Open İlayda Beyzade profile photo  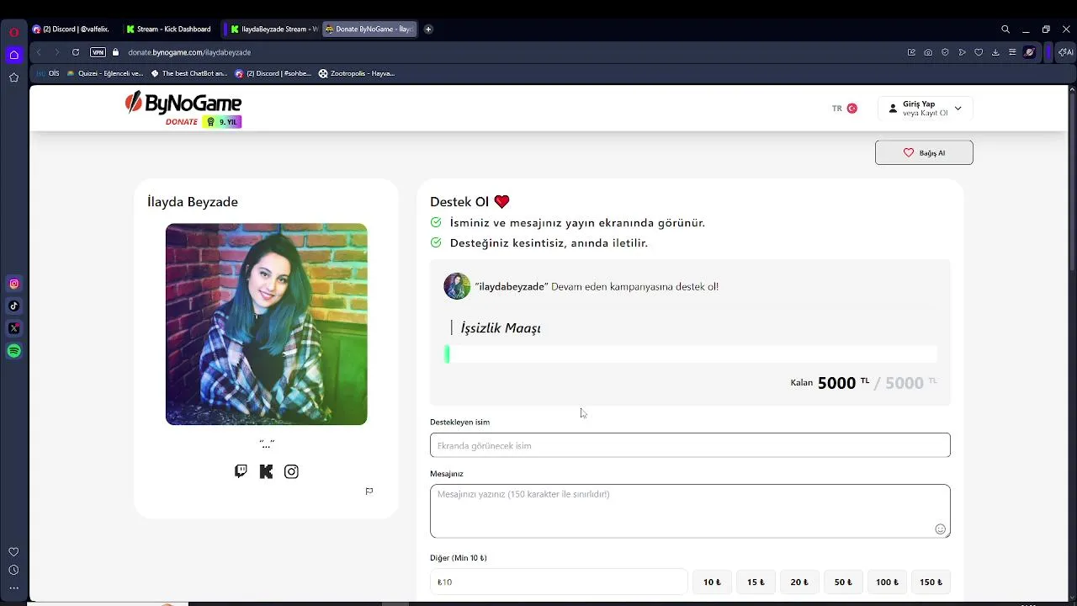[266, 324]
